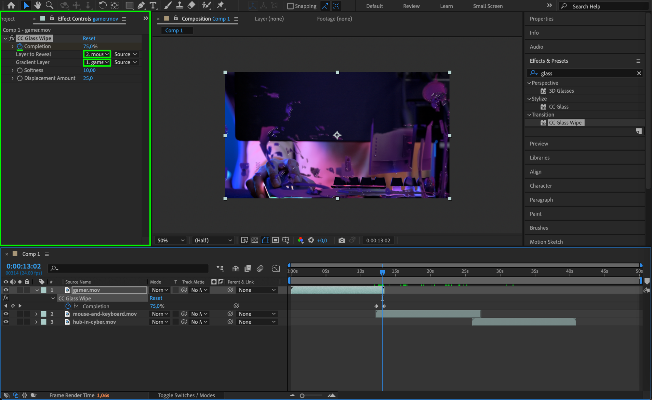Image resolution: width=652 pixels, height=400 pixels.
Task: Select the Pen tool
Action: click(x=141, y=5)
